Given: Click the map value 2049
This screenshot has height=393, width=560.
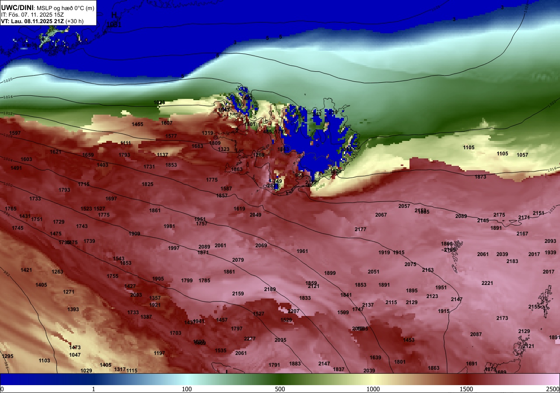Looking at the screenshot, I should click(255, 215).
